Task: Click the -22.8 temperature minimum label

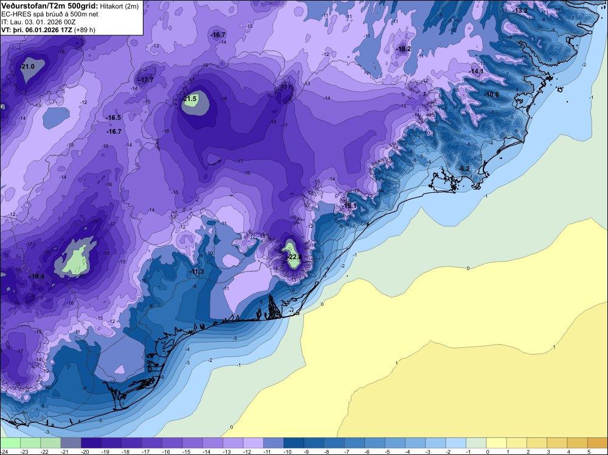Action: (x=295, y=257)
